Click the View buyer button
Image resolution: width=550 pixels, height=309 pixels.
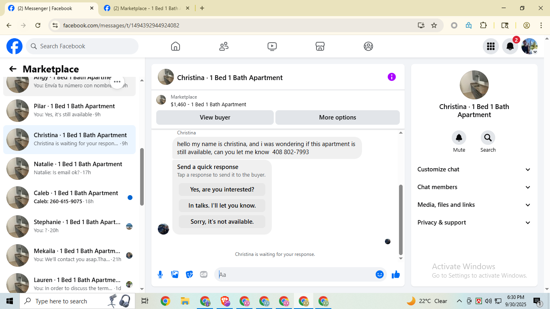point(215,117)
